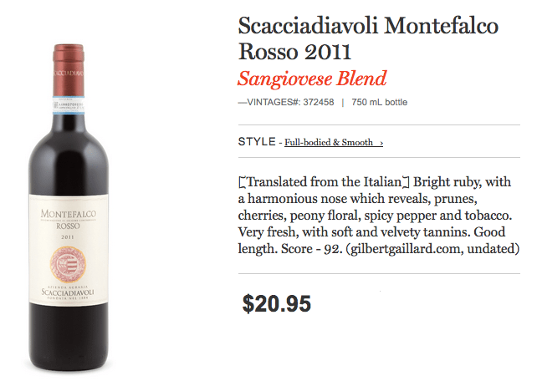Screen dimensions: 537x381
Task: Click the red capsule on the bottle top
Action: pos(69,70)
